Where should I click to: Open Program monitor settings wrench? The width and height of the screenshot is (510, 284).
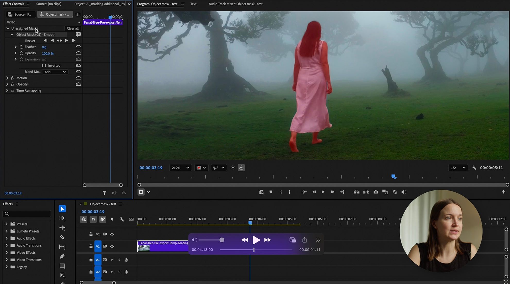tap(474, 168)
